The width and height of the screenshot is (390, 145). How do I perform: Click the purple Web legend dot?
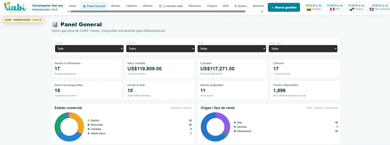[235, 122]
